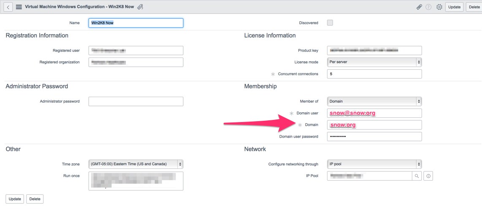
Task: Focus the Concurrent connections field
Action: [374, 74]
